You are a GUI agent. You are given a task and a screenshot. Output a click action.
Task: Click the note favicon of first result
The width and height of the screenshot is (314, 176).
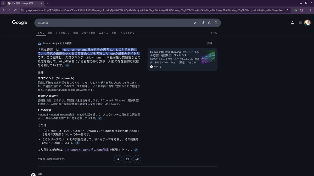click(x=33, y=174)
